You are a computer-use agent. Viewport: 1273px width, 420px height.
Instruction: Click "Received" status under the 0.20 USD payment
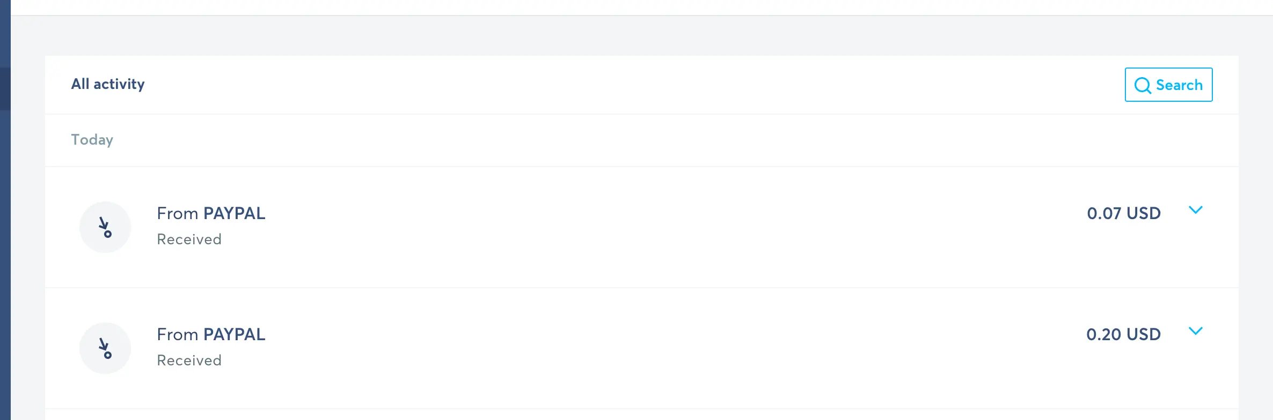pyautogui.click(x=189, y=361)
